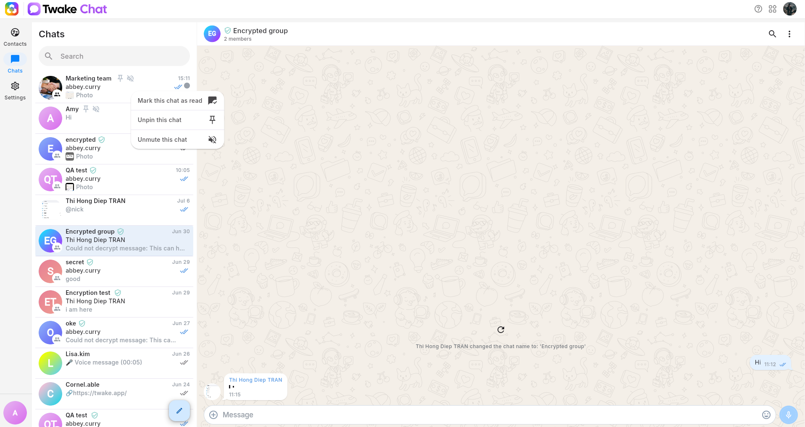Click the colorful Twake workplace icon

[x=12, y=9]
